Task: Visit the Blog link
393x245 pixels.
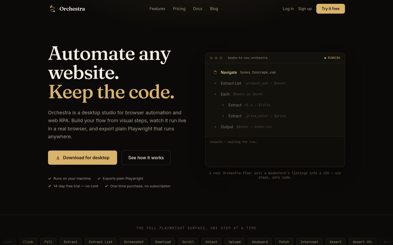Action: click(214, 9)
